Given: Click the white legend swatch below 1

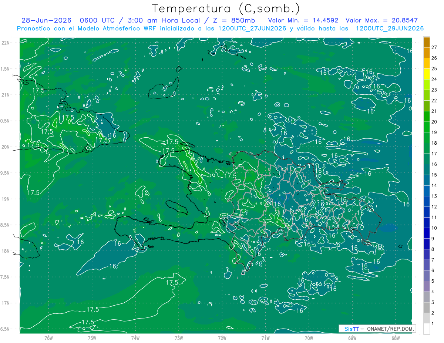Looking at the screenshot, I should tap(427, 329).
